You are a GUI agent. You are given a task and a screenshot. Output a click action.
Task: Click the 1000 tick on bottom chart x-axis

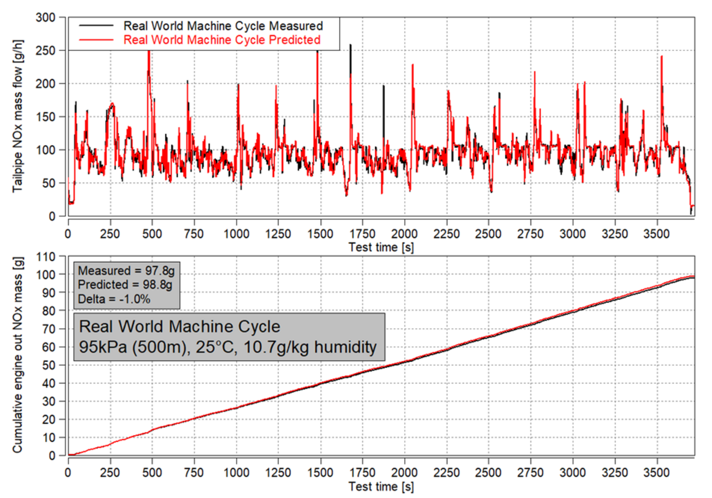click(236, 473)
